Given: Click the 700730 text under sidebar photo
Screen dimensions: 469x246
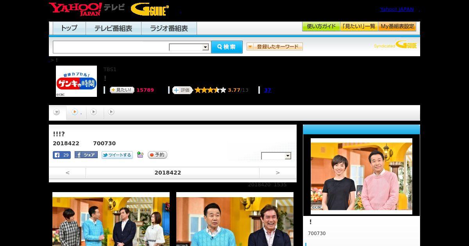Looking at the screenshot, I should [317, 234].
